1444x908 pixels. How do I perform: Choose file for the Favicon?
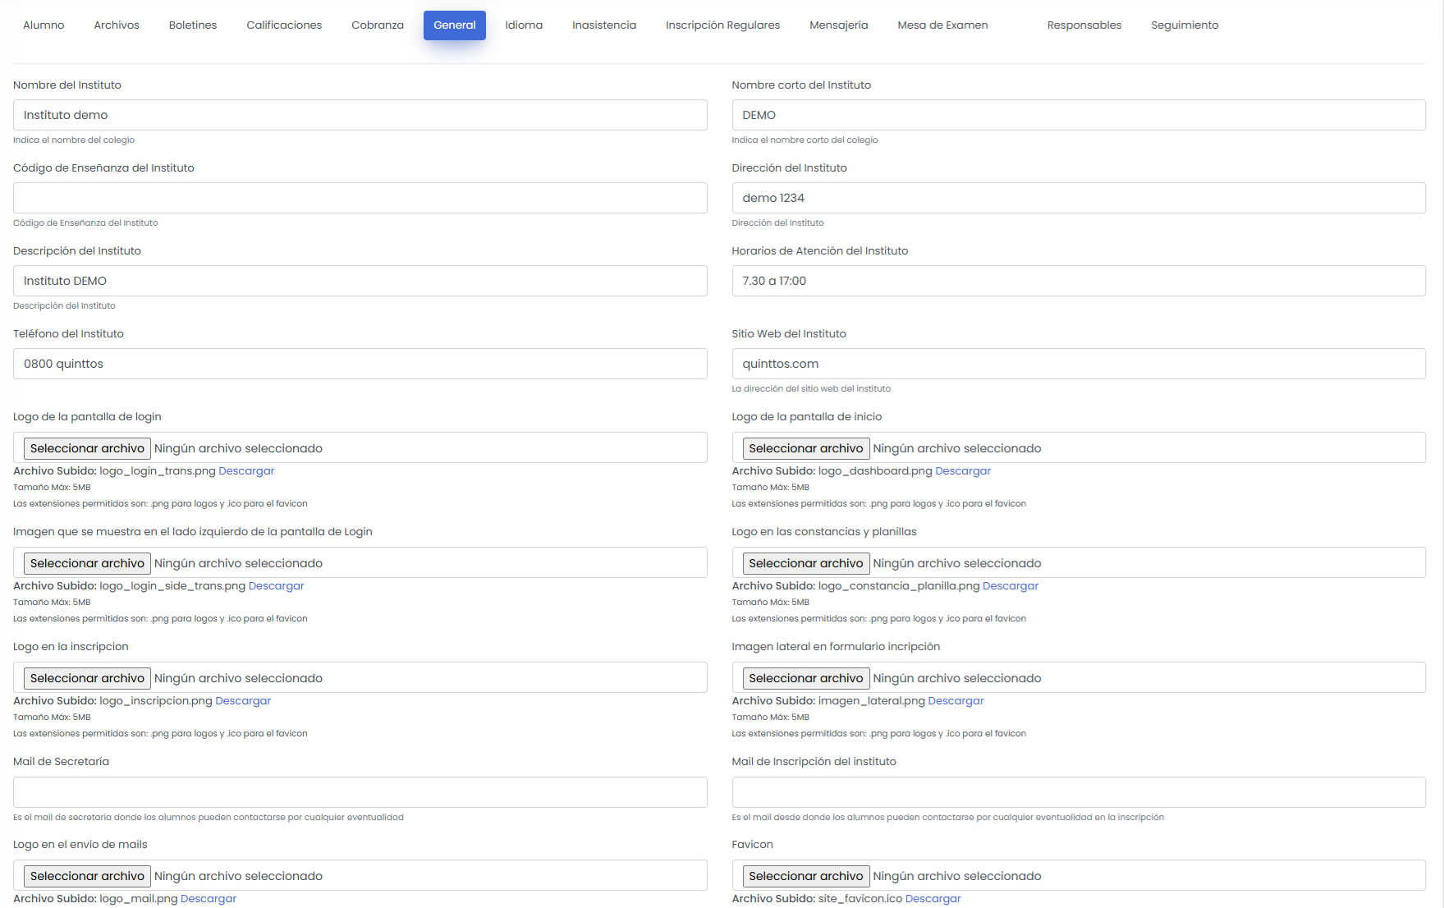point(806,876)
